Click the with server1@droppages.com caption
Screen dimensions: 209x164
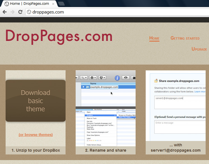pyautogui.click(x=176, y=147)
